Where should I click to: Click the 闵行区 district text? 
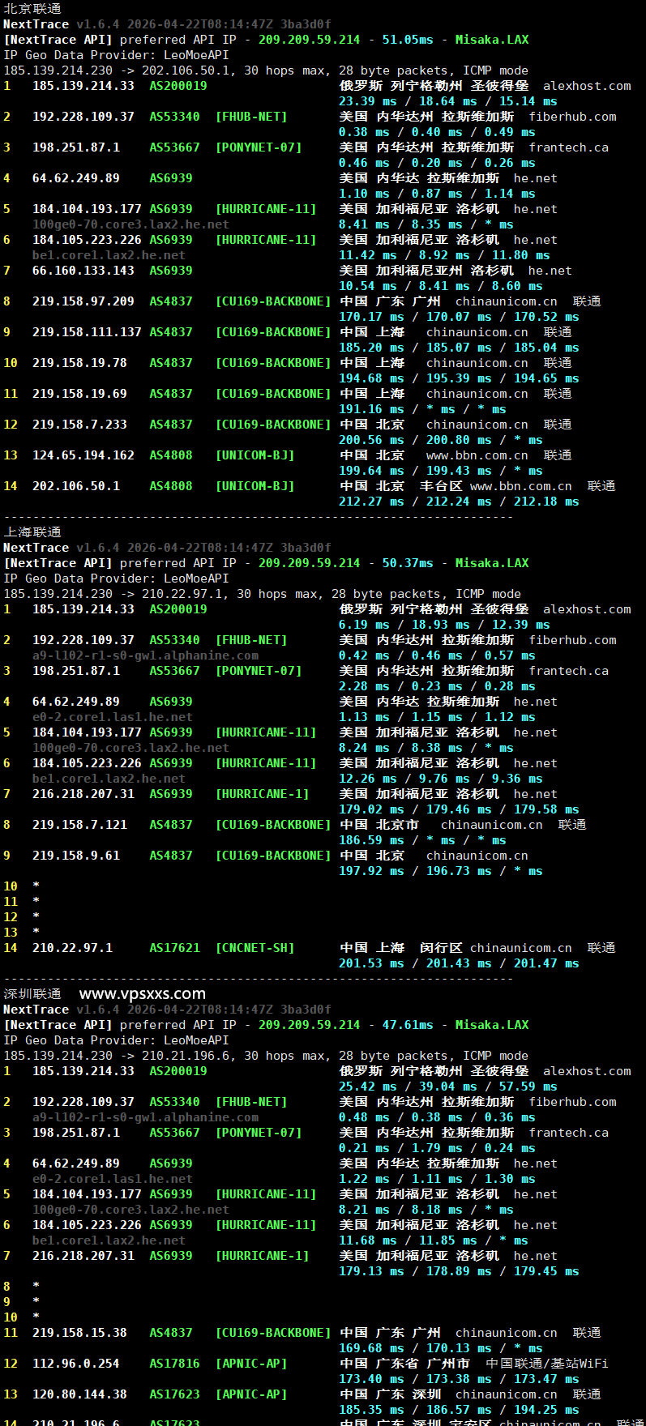coord(441,947)
